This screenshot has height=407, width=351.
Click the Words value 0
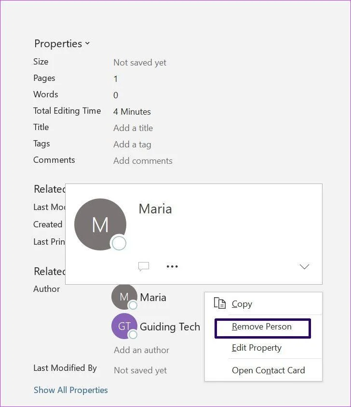coord(116,95)
